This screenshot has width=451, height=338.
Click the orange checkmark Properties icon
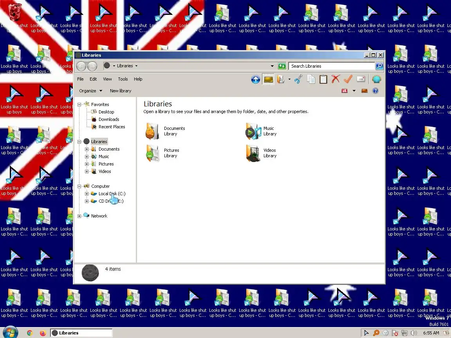(x=348, y=79)
